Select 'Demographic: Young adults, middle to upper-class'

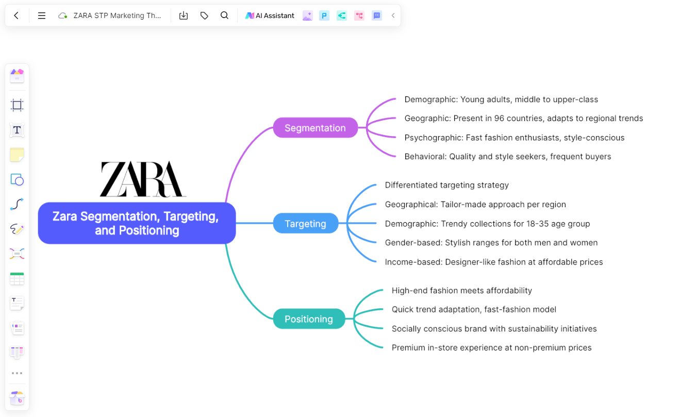click(501, 99)
